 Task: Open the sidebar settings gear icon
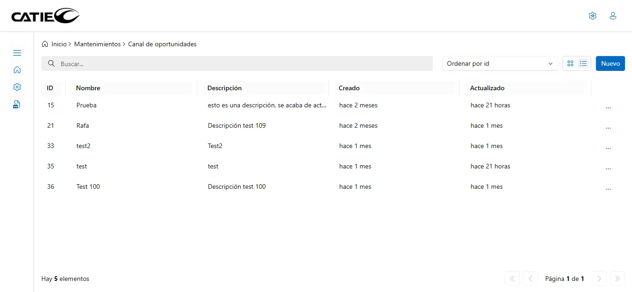coord(17,87)
